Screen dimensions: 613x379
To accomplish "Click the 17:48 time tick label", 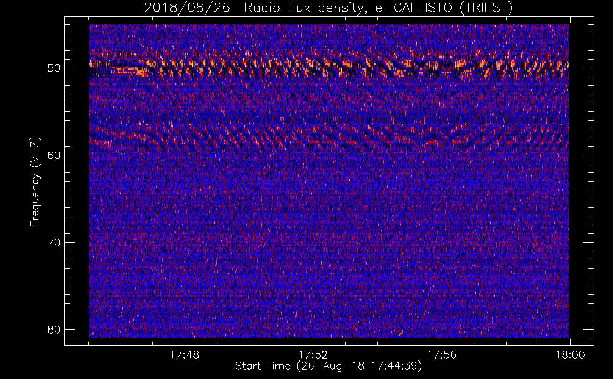I will (x=185, y=355).
